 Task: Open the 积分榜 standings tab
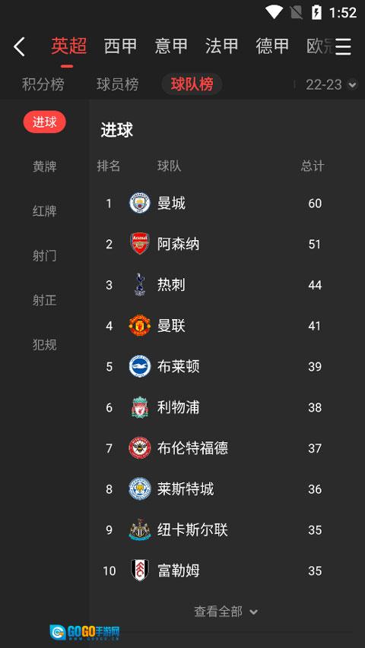tap(43, 85)
